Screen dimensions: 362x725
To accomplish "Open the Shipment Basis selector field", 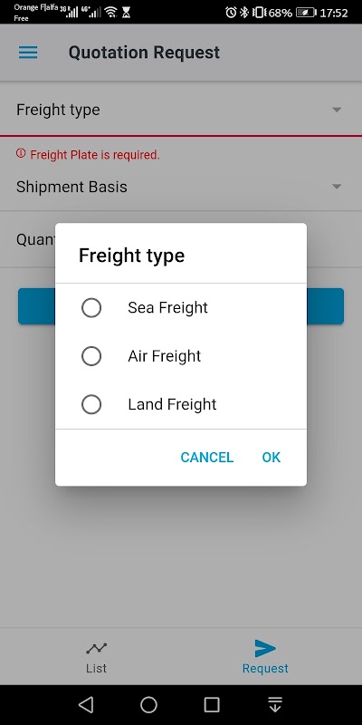I will [181, 187].
